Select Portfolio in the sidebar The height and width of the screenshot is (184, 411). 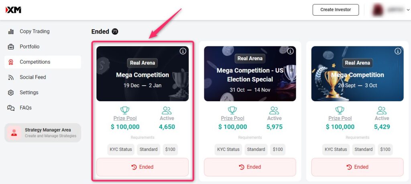[x=30, y=47]
